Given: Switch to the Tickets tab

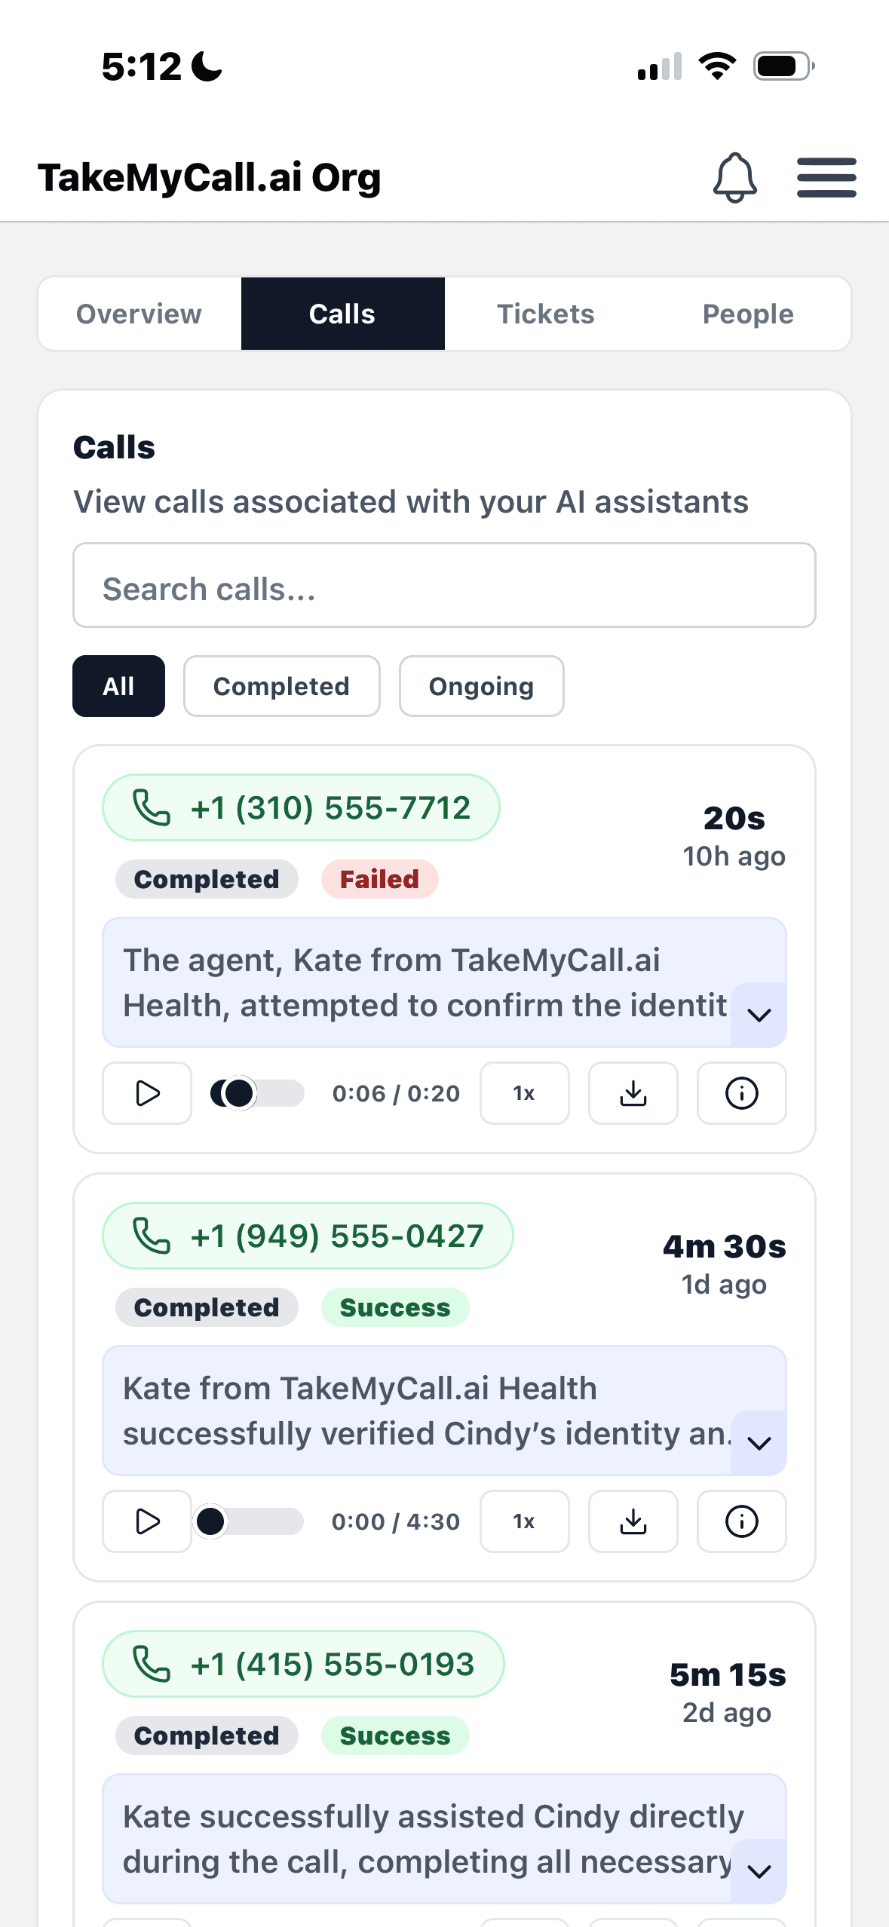Looking at the screenshot, I should [545, 314].
